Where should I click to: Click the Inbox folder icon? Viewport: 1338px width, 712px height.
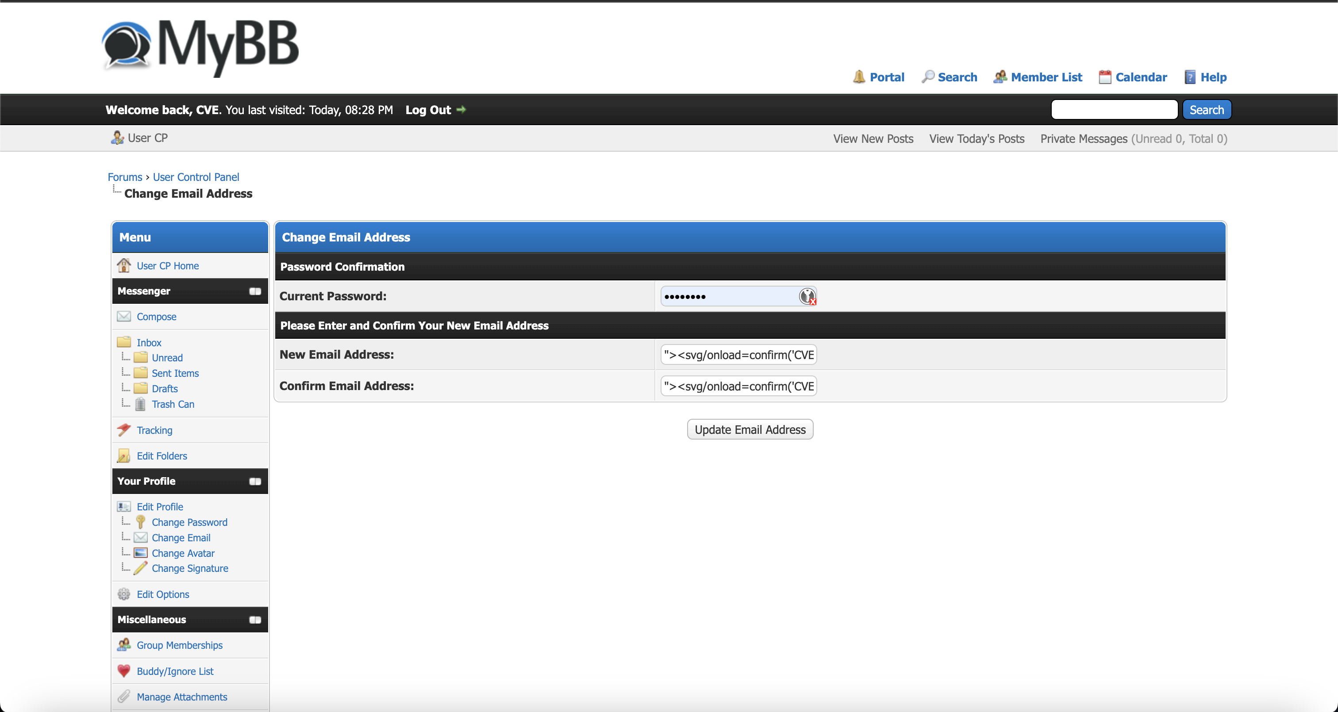(123, 342)
